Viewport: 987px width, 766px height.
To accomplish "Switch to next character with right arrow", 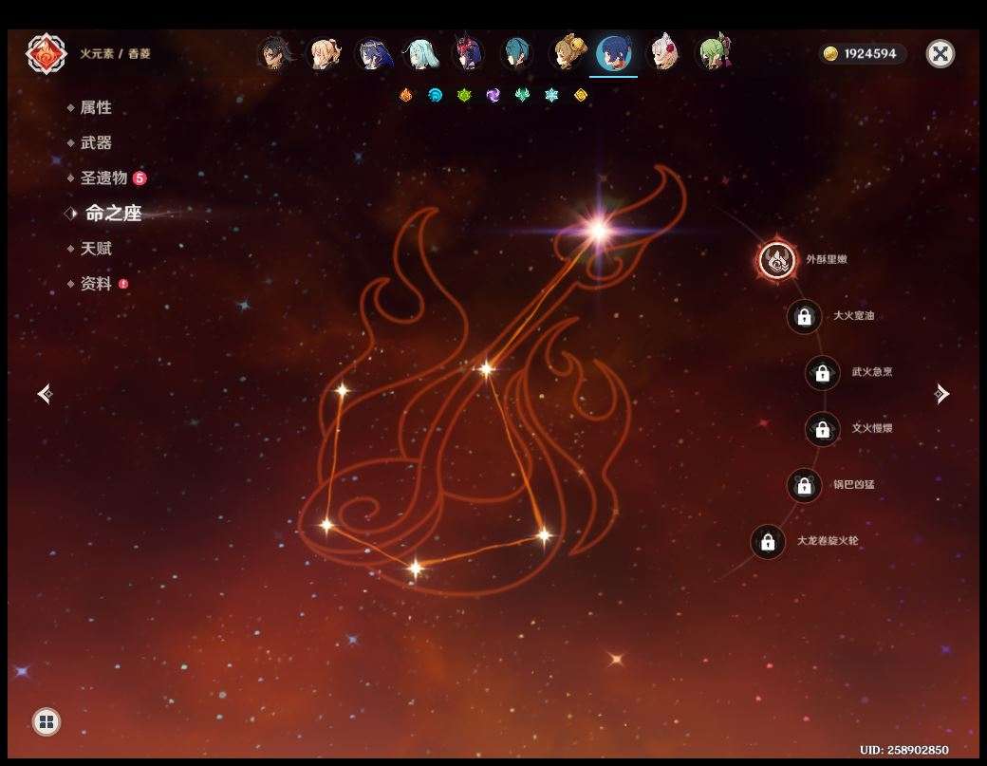I will point(941,394).
